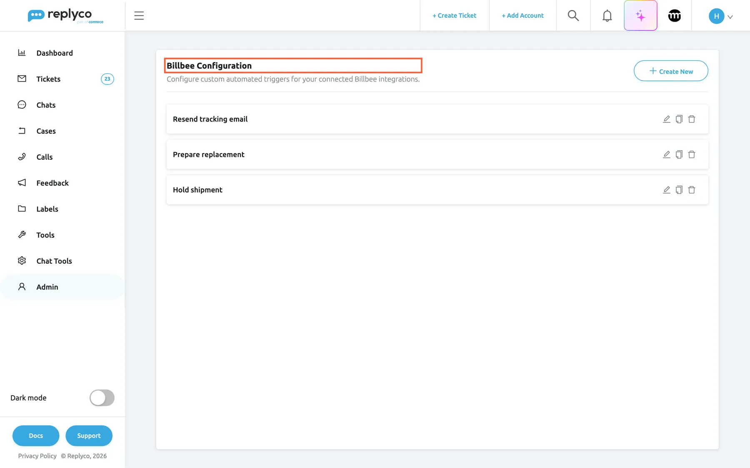Image resolution: width=750 pixels, height=468 pixels.
Task: Open Docs button
Action: 36,436
